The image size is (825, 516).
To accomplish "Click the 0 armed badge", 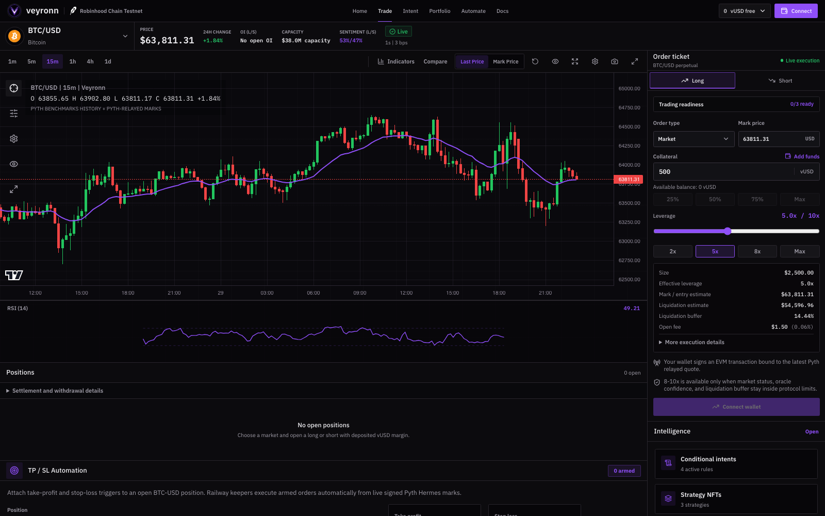I will tap(624, 471).
